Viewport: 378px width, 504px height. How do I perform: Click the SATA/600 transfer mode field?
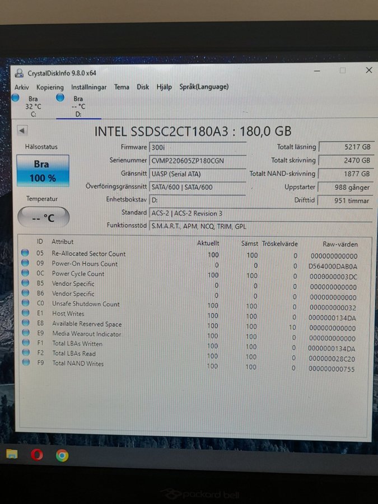tap(198, 186)
